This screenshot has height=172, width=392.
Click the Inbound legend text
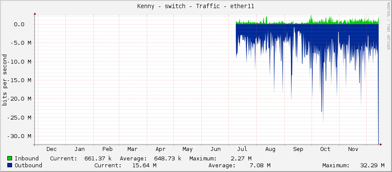pyautogui.click(x=26, y=158)
